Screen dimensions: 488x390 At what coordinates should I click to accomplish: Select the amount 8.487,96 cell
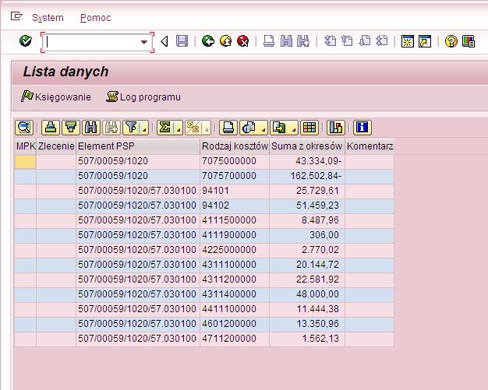(307, 220)
